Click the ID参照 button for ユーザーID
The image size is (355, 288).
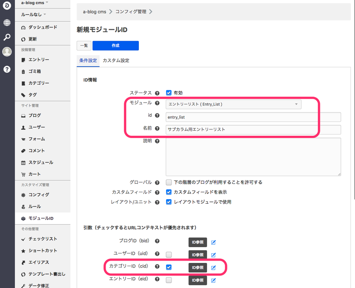pos(198,255)
